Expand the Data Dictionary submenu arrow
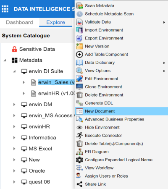 coord(164,63)
